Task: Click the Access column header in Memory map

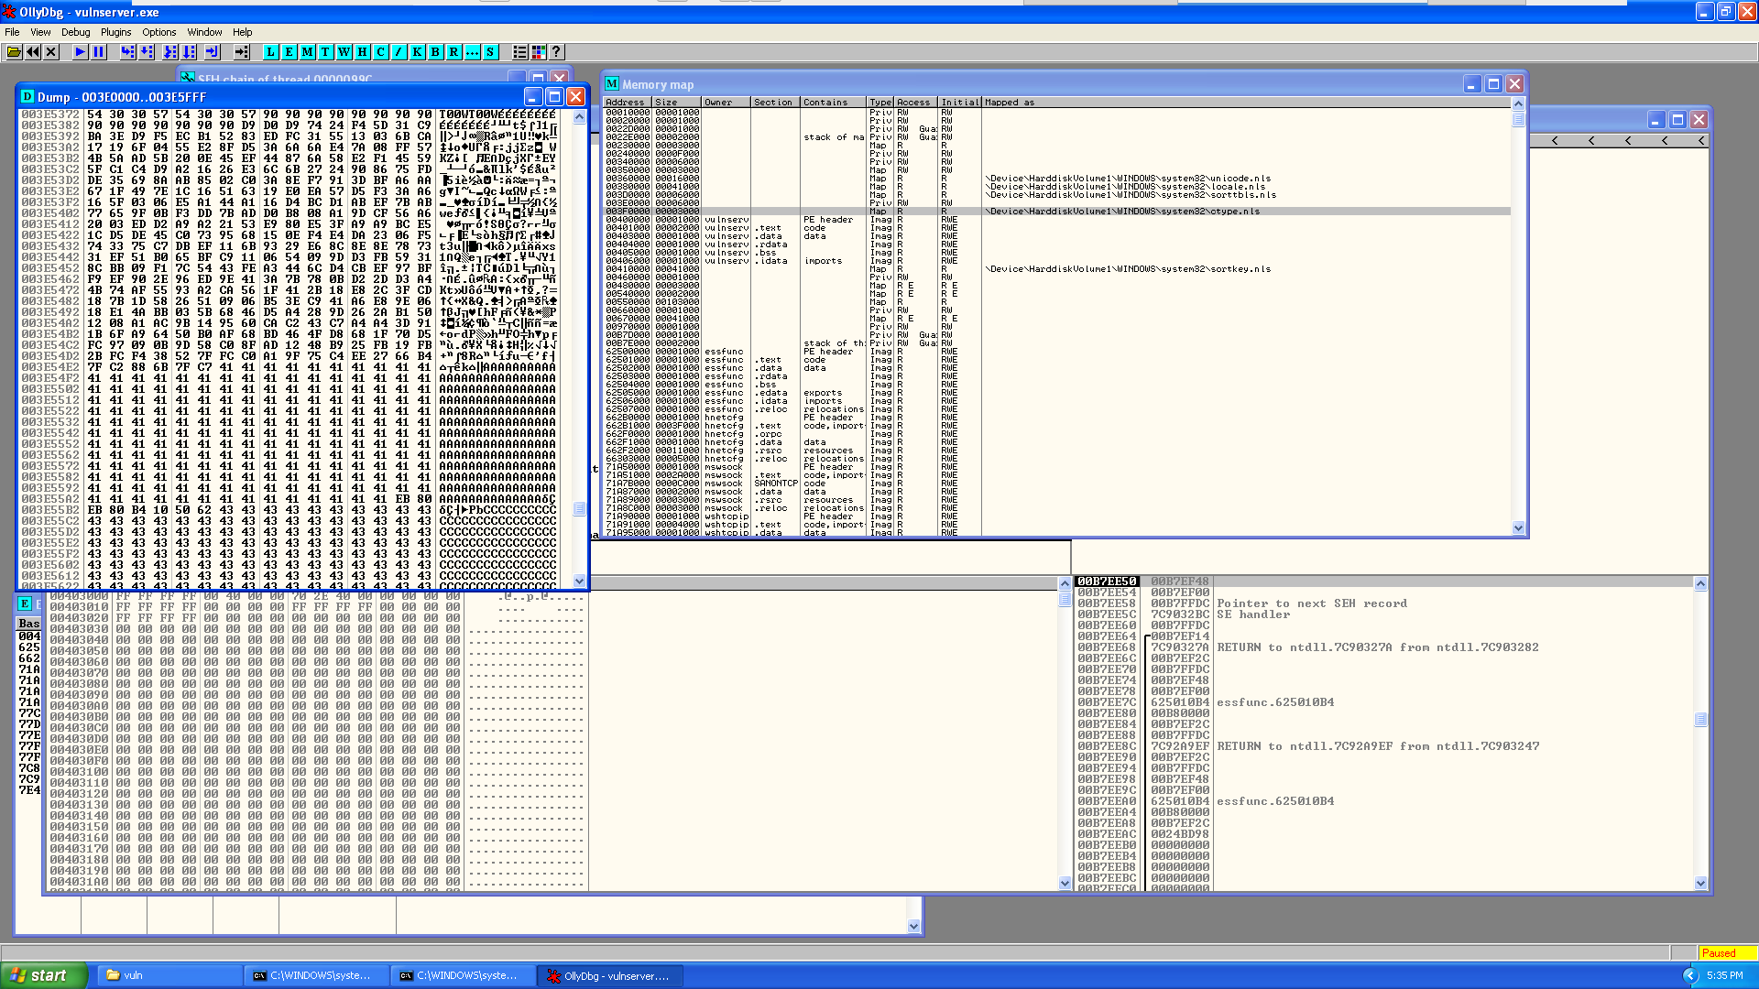Action: [x=913, y=103]
